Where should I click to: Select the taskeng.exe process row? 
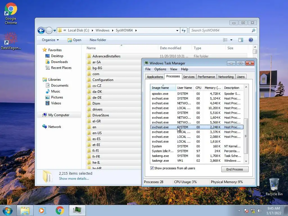pyautogui.click(x=197, y=156)
